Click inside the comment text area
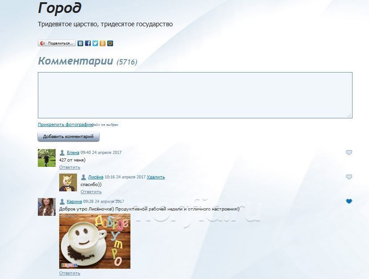369x279 pixels. point(195,95)
